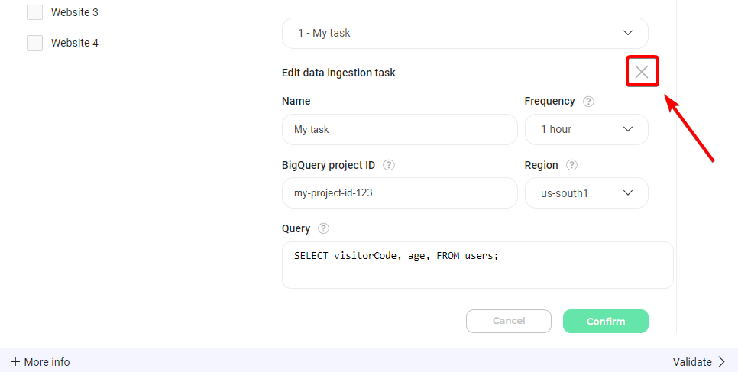Click the Website 3 label text

[x=74, y=12]
